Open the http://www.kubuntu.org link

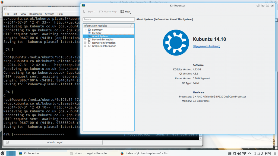pos(206,46)
